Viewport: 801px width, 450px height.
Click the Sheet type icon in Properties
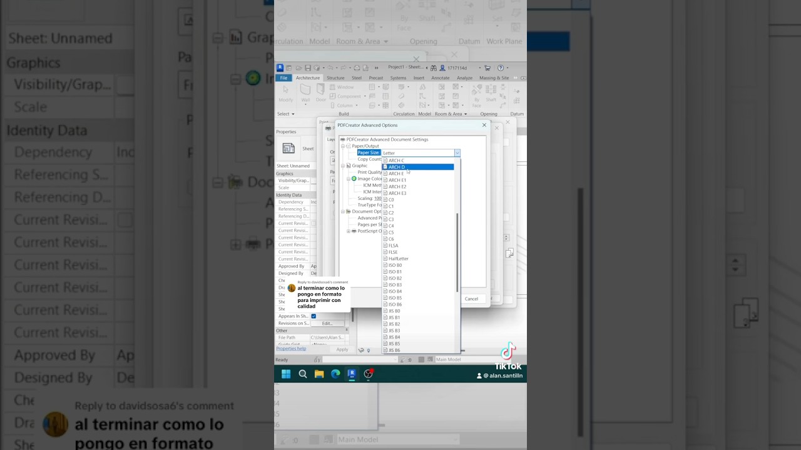click(x=288, y=148)
